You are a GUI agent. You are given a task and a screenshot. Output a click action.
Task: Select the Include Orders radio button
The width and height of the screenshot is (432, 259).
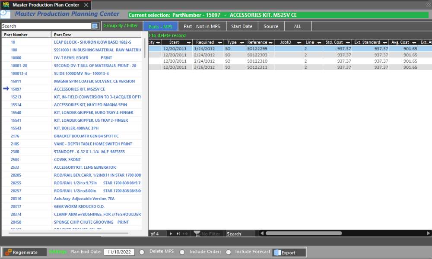tap(182, 252)
